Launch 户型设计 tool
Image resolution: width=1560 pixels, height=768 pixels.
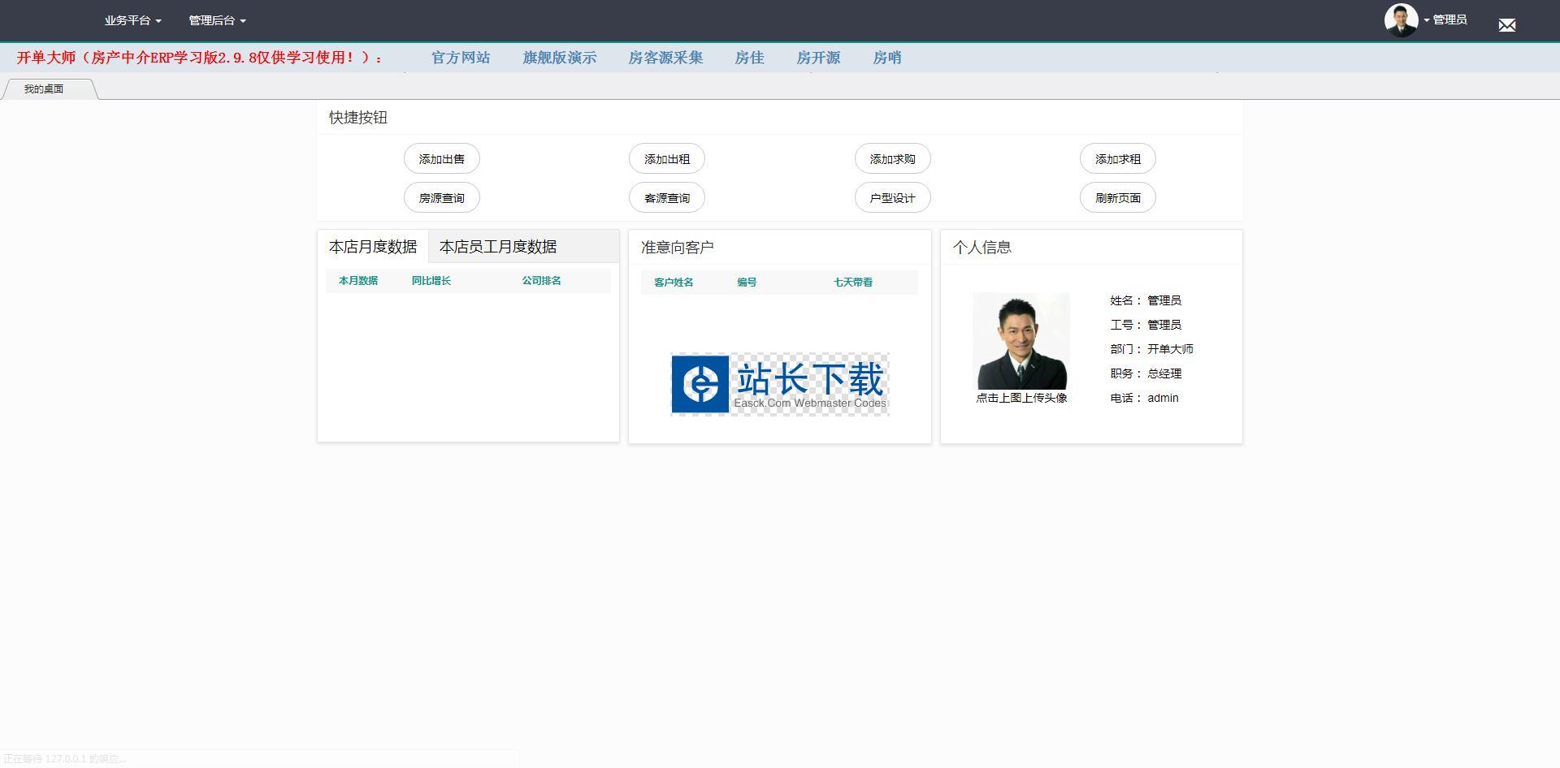pyautogui.click(x=892, y=198)
